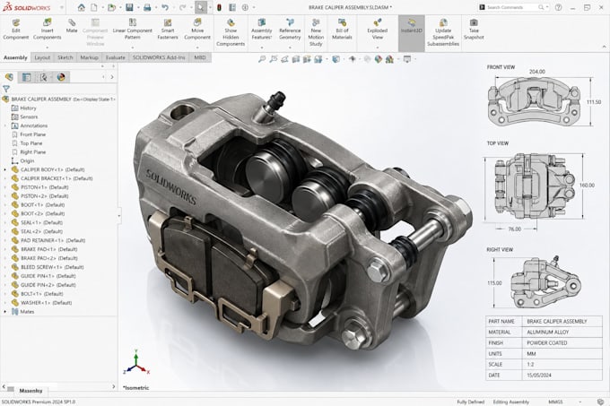The width and height of the screenshot is (610, 406).
Task: Click the Save icon in title toolbar
Action: pyautogui.click(x=129, y=7)
